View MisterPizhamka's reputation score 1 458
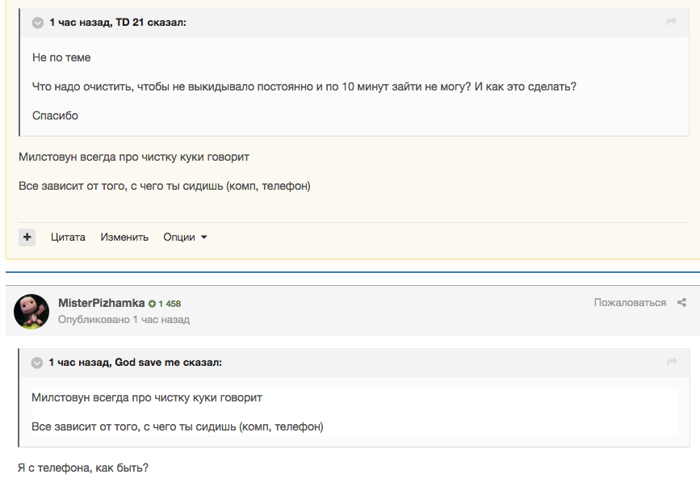Viewport: 700px width, 487px height. pos(165,304)
